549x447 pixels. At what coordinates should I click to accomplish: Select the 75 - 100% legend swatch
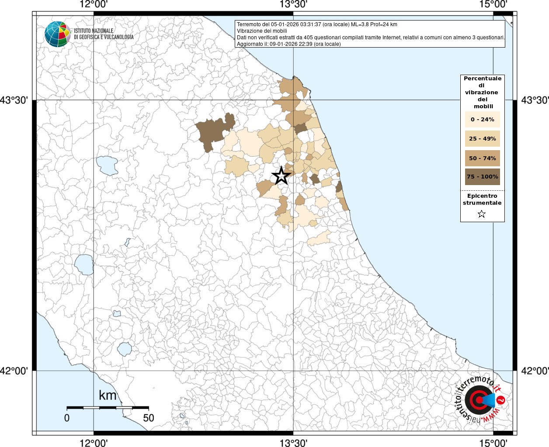(482, 177)
